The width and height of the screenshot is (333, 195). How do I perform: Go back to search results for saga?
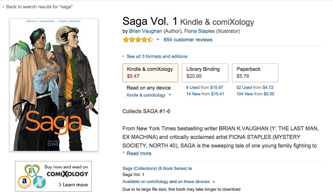point(39,7)
